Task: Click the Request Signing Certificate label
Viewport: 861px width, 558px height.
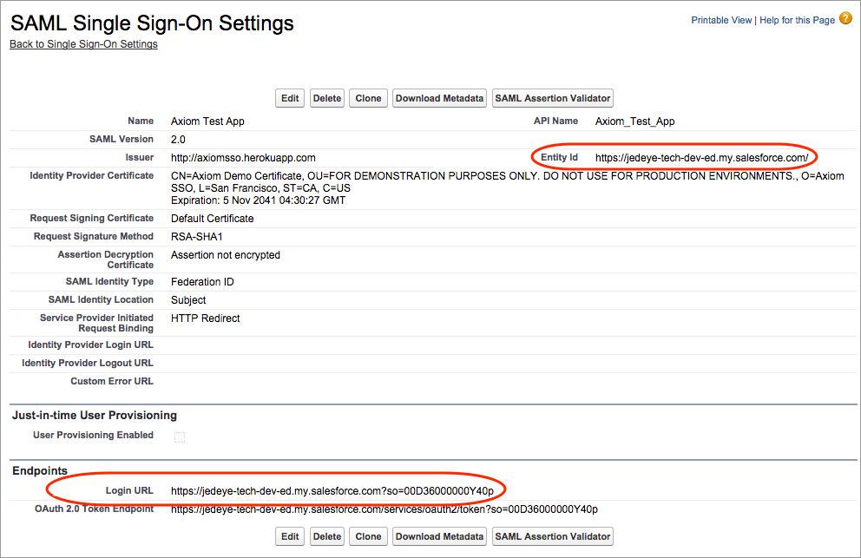Action: (x=92, y=218)
